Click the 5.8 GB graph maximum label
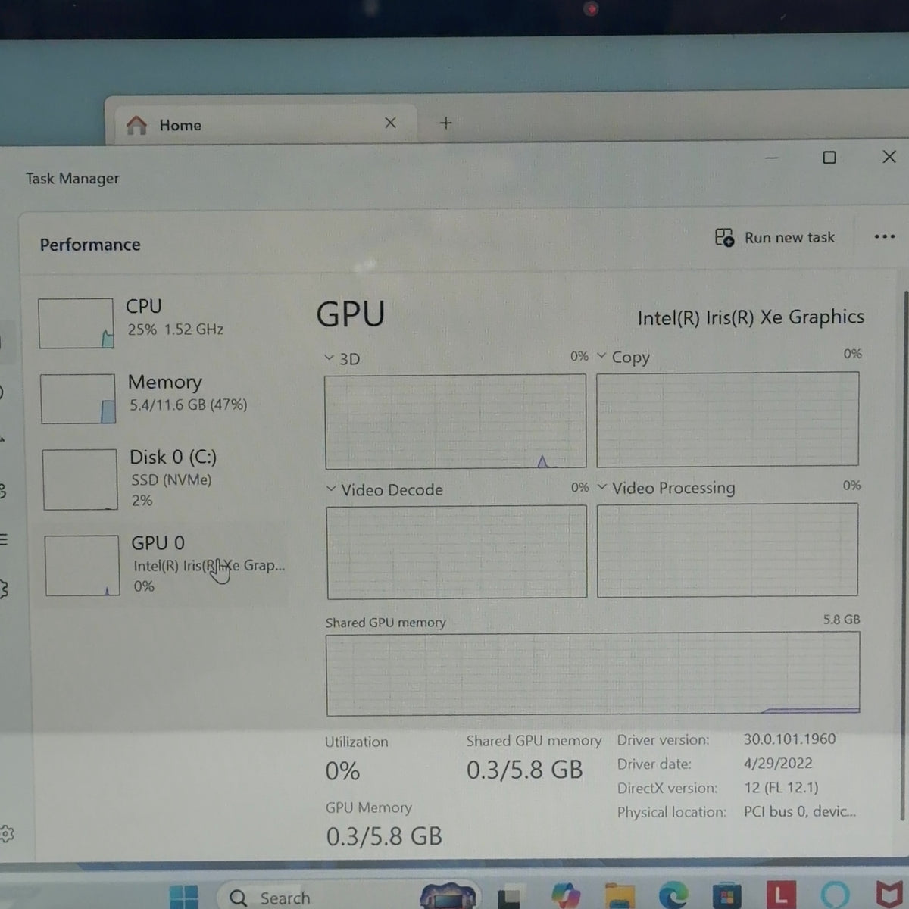The width and height of the screenshot is (909, 909). [x=842, y=620]
